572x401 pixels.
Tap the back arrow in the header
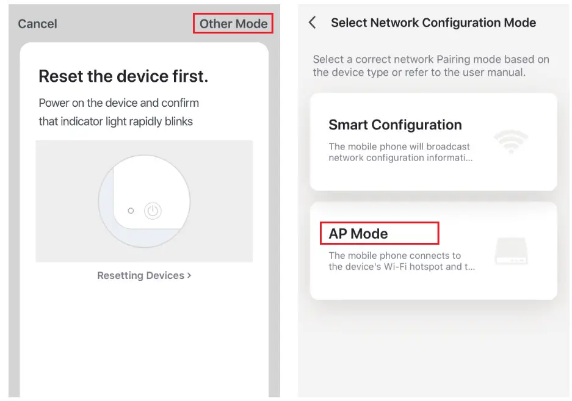[313, 23]
